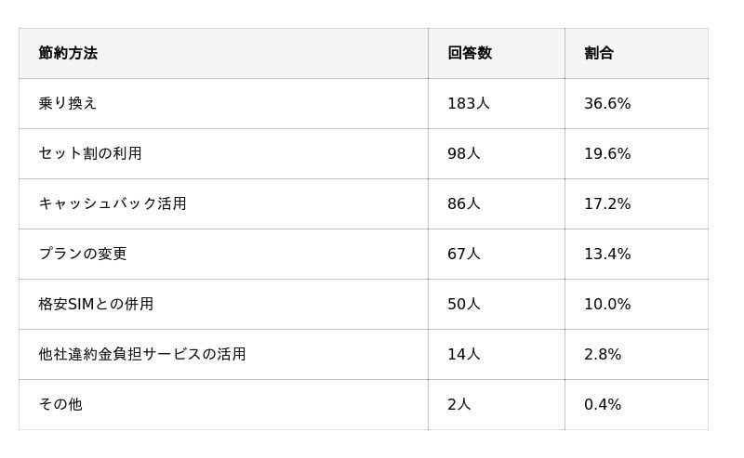Click the 節約方法 column header

click(68, 53)
